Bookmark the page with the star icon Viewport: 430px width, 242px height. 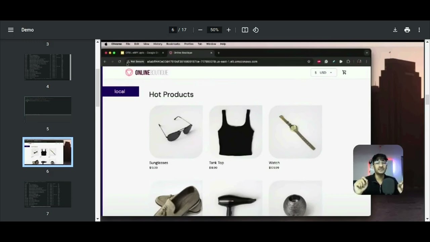point(309,62)
